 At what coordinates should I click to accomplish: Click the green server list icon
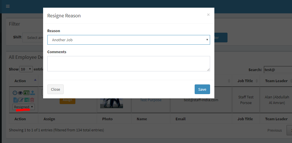pyautogui.click(x=27, y=100)
